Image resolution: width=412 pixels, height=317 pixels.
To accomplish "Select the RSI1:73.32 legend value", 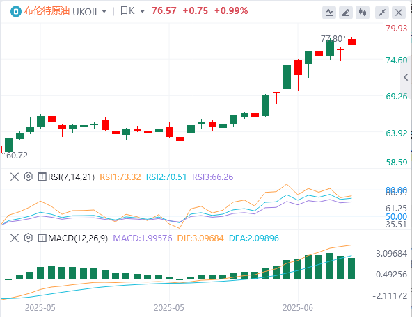I will point(120,177).
